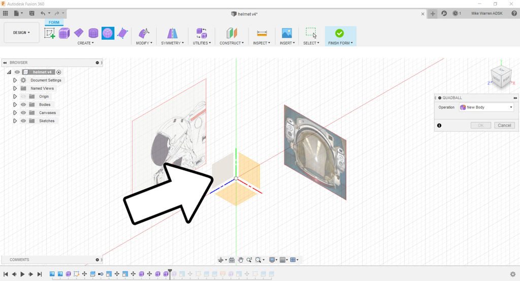
Task: Jump to the timeline beginning
Action: pos(6,274)
